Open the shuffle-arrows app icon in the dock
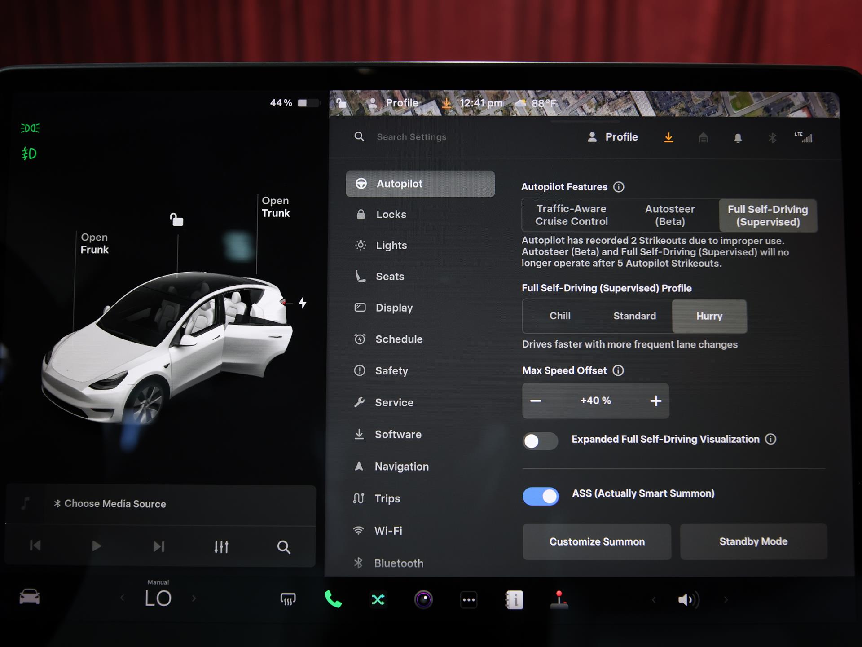Image resolution: width=862 pixels, height=647 pixels. point(378,599)
